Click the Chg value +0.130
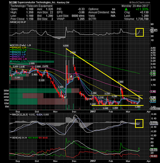Image resolution: width=160 pixels, height=163 pixels. coord(145,13)
